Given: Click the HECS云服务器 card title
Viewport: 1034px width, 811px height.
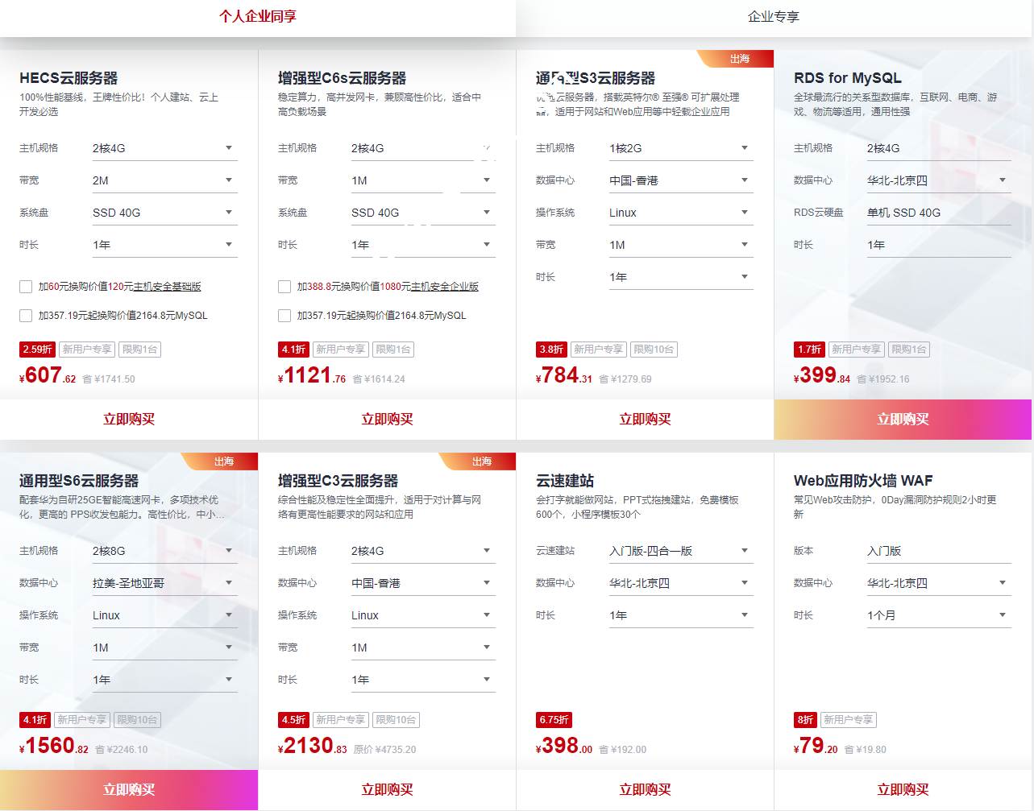Looking at the screenshot, I should 69,78.
